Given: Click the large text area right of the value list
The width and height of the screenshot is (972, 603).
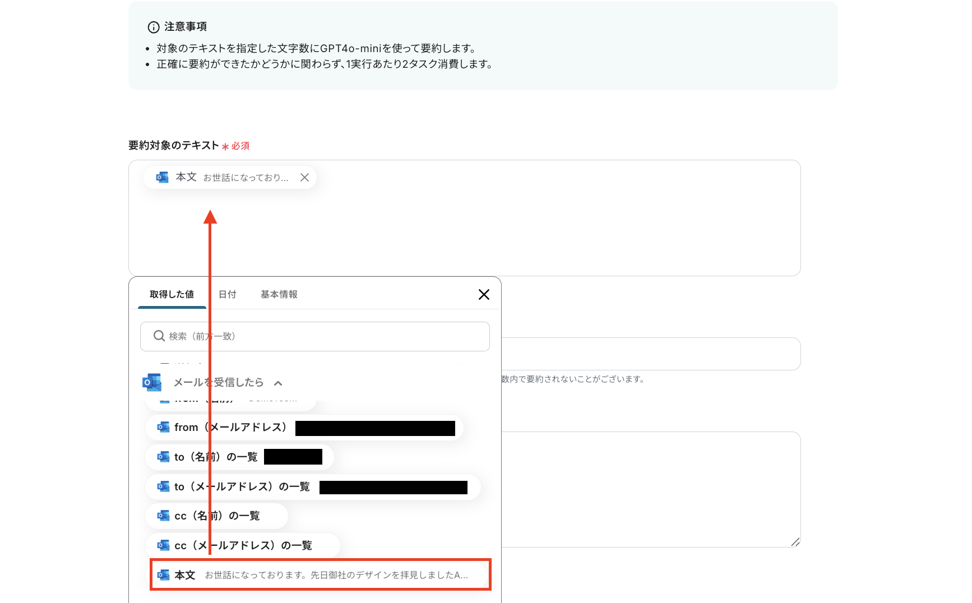Looking at the screenshot, I should (x=650, y=489).
